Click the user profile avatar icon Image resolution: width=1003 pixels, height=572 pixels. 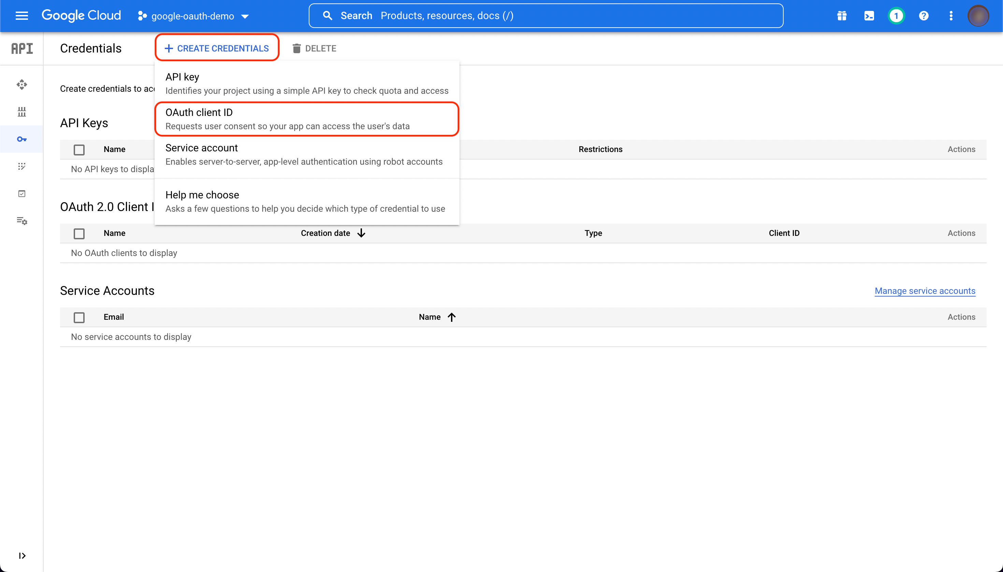[978, 16]
